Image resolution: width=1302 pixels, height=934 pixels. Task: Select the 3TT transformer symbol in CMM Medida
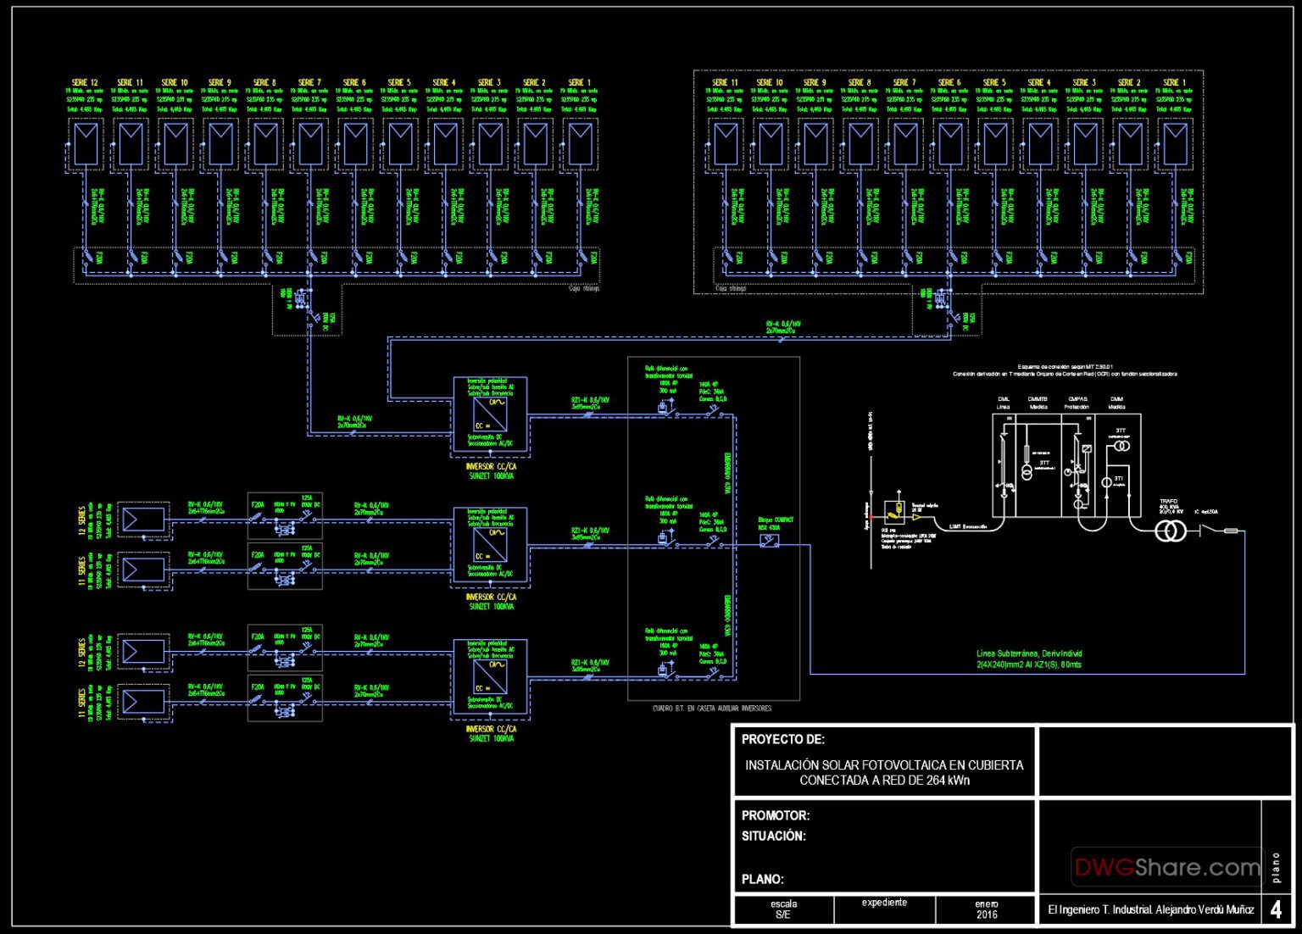1121,444
